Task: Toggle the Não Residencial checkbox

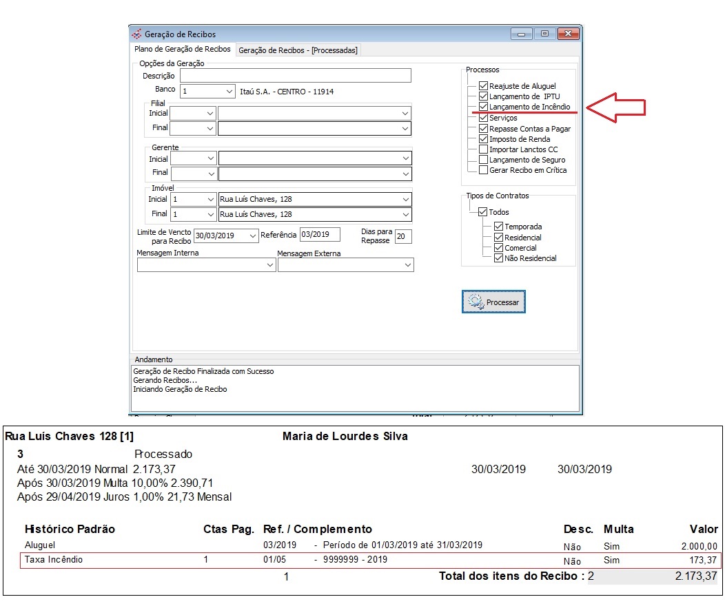Action: tap(498, 258)
